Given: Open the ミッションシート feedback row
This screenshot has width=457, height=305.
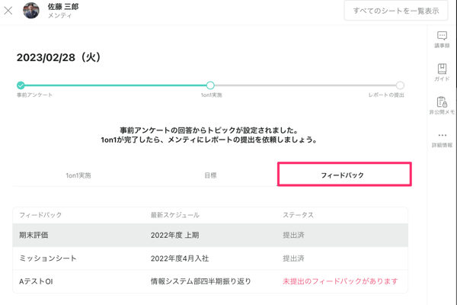Looking at the screenshot, I should pyautogui.click(x=209, y=258).
